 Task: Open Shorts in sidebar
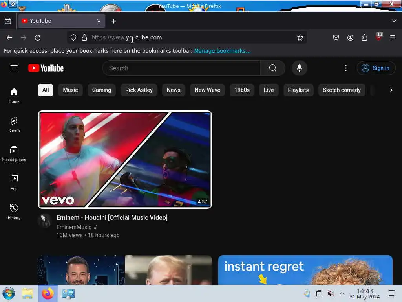click(x=14, y=125)
